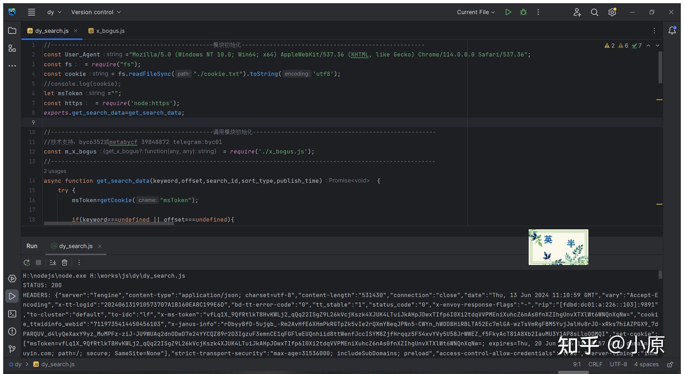This screenshot has height=374, width=684.
Task: Open warnings count inspection widget
Action: pyautogui.click(x=623, y=46)
